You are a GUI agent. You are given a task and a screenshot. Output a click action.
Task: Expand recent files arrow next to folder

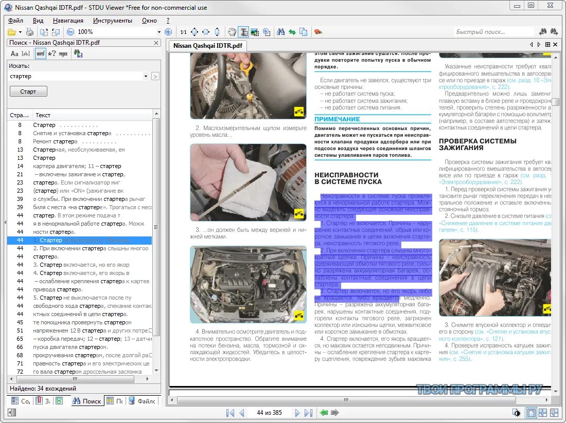pos(20,32)
